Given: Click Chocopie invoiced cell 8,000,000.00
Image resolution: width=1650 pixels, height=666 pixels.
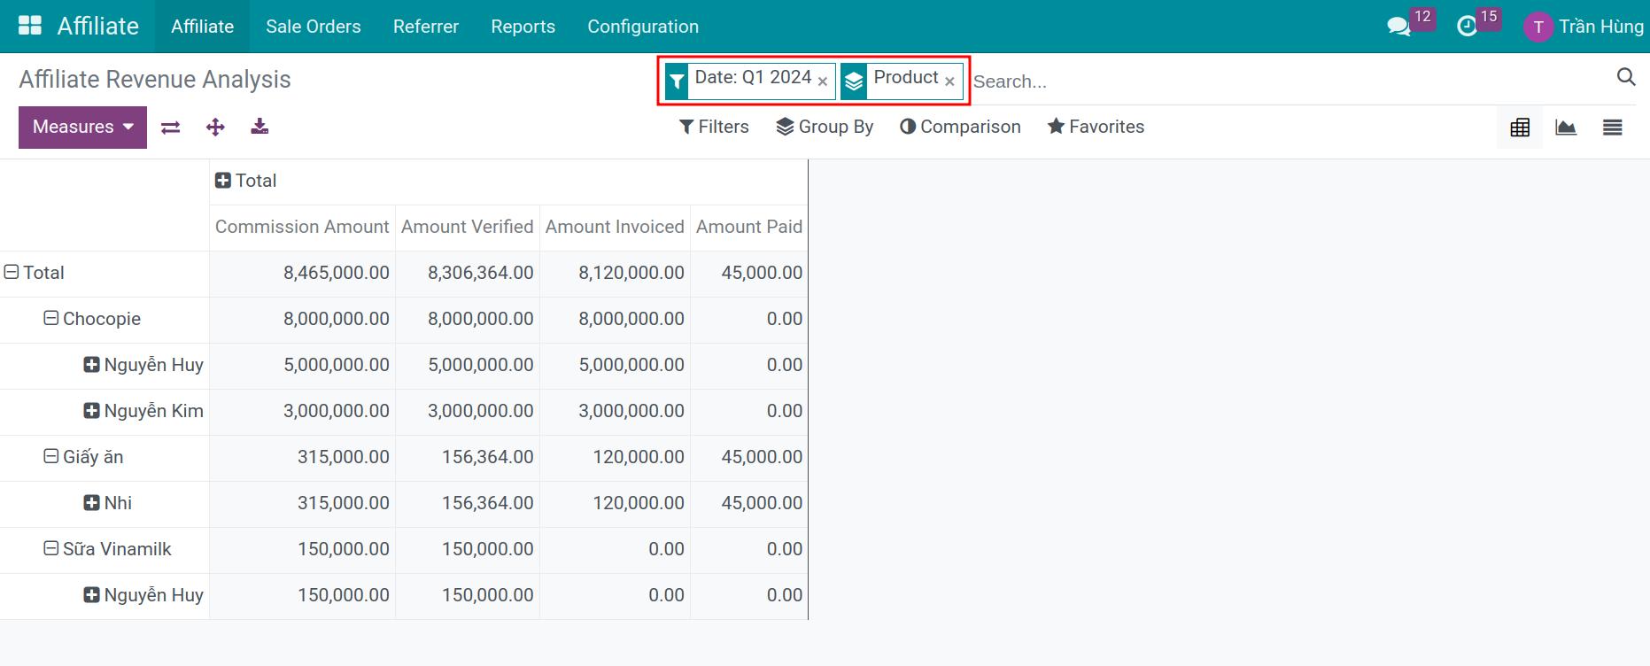Looking at the screenshot, I should tap(615, 319).
